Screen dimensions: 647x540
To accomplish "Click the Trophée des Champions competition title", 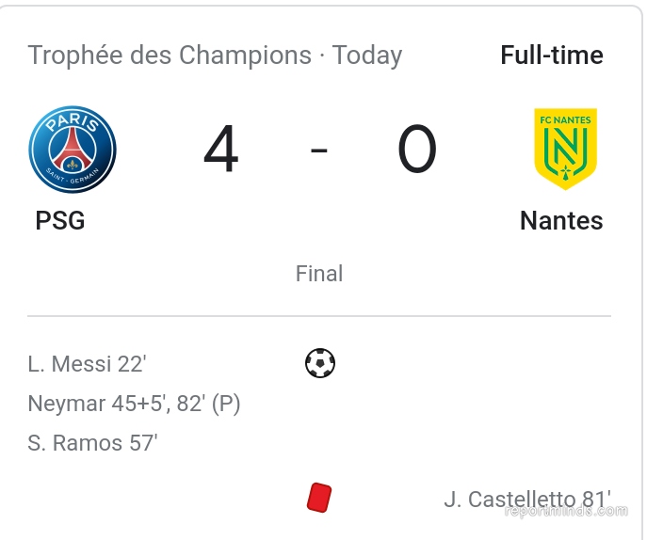I will [170, 56].
